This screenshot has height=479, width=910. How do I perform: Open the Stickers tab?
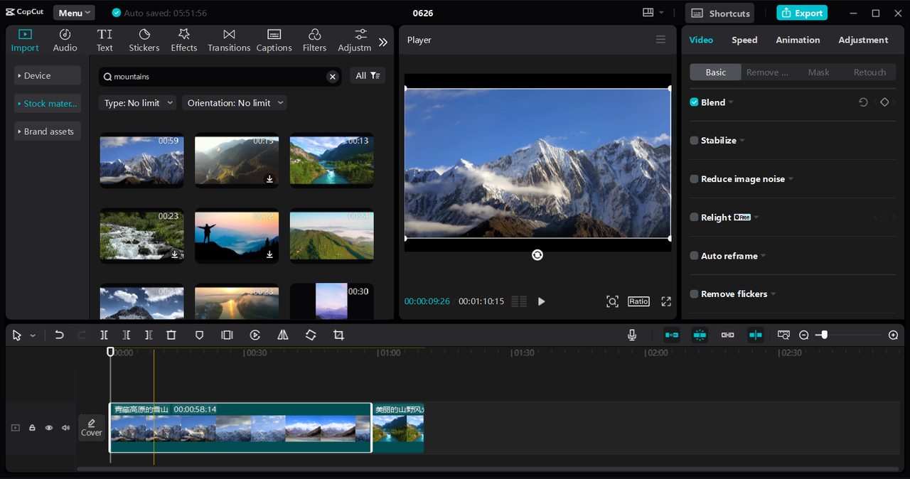pyautogui.click(x=144, y=41)
